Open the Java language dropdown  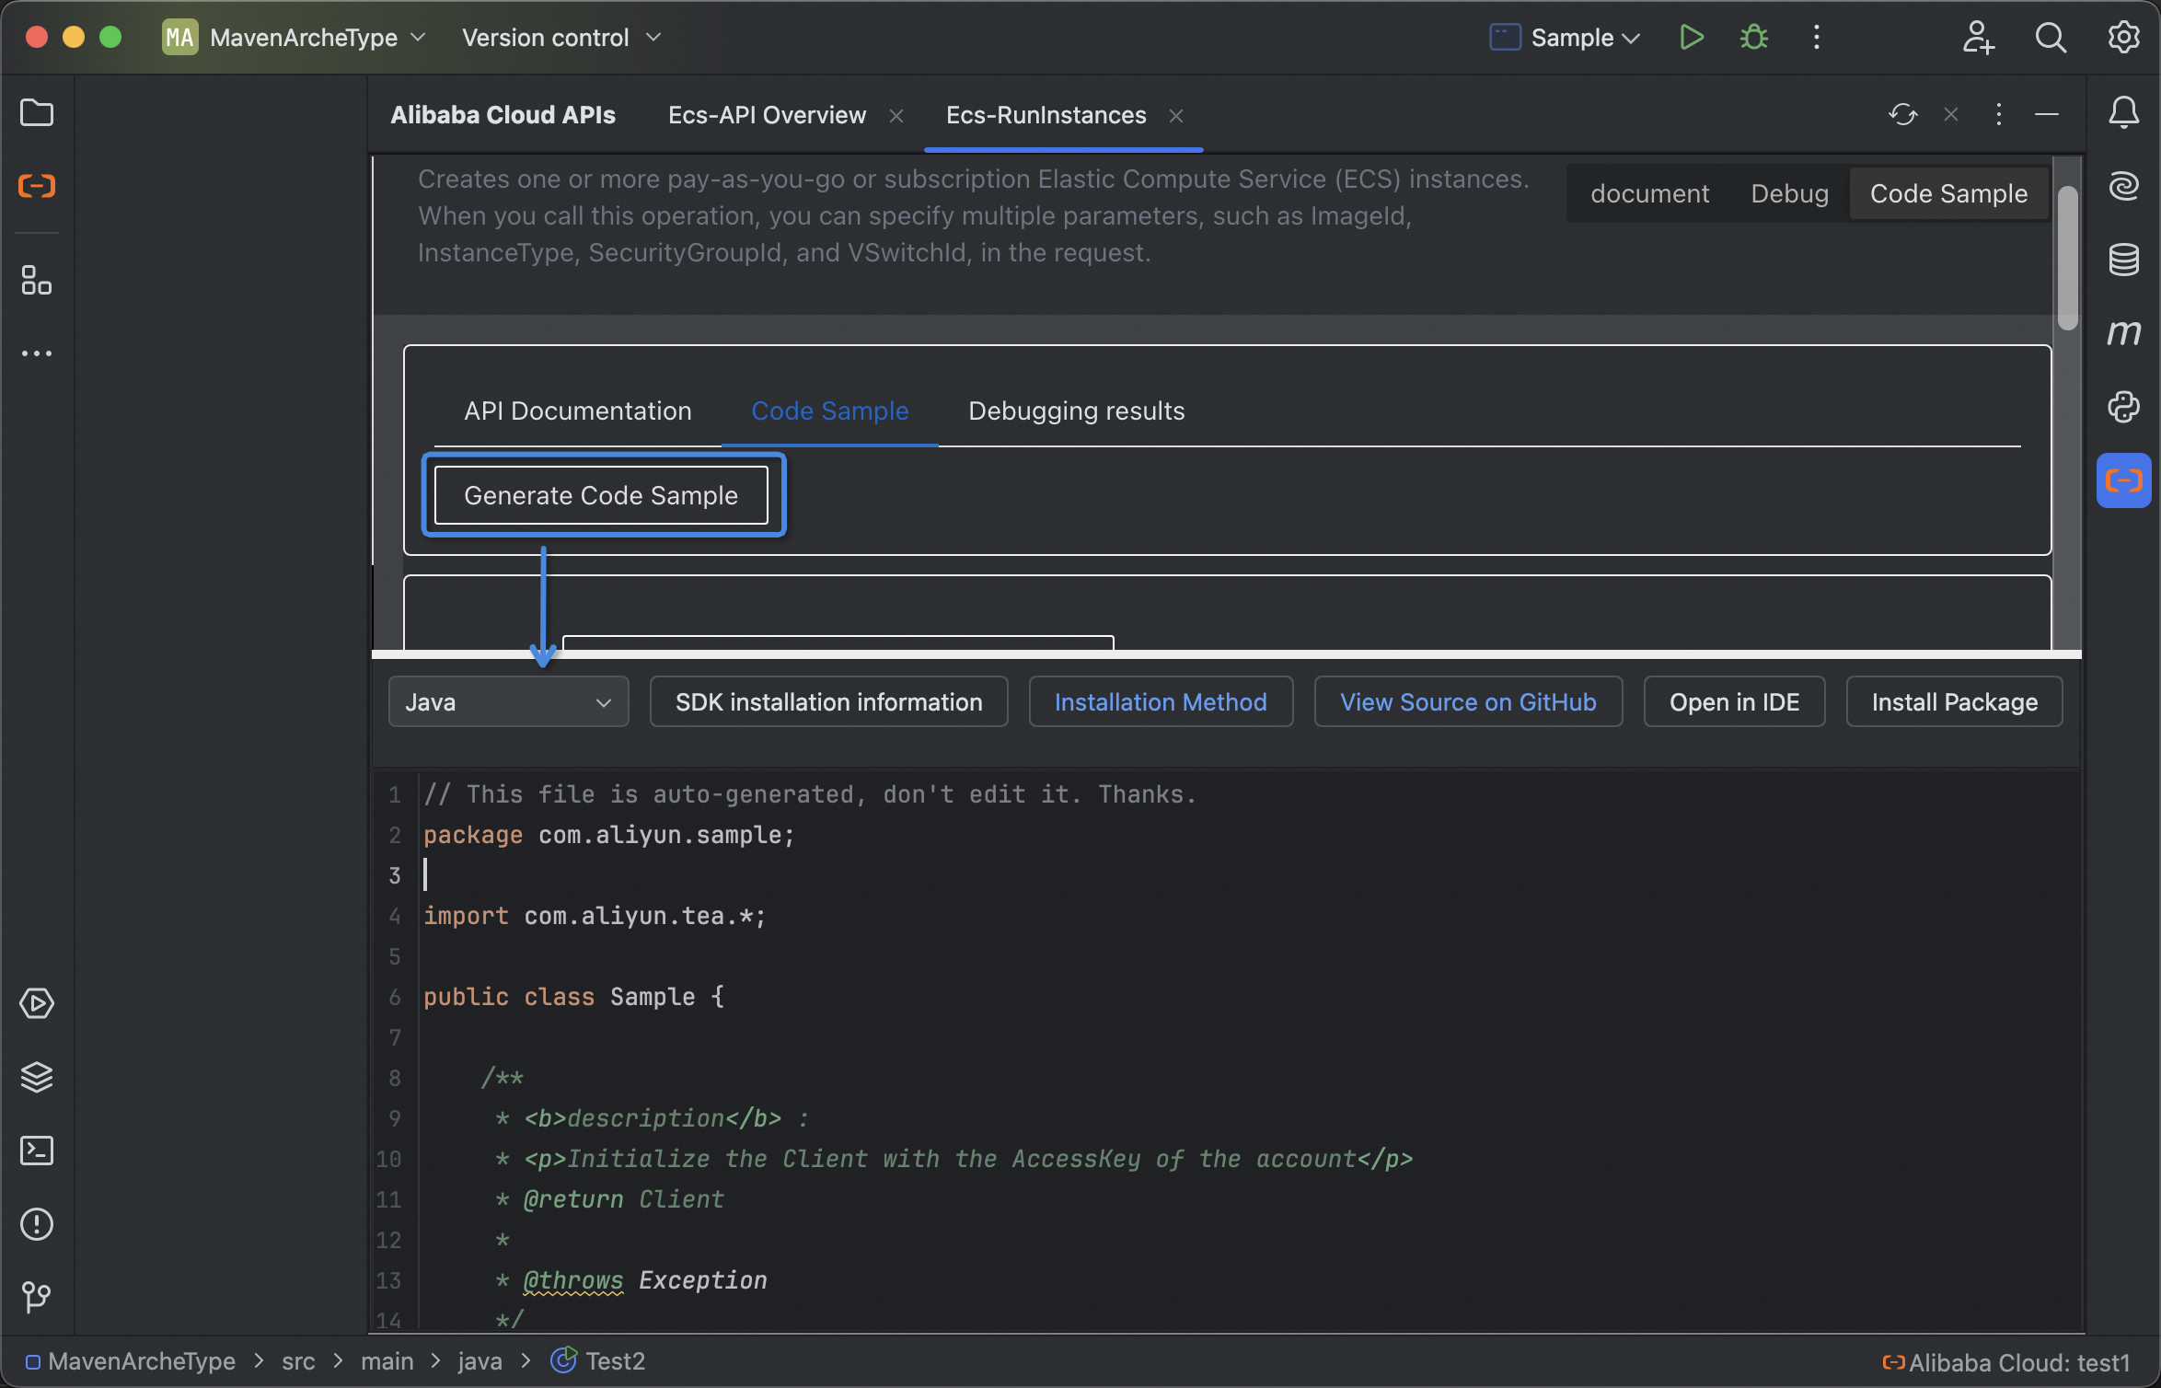point(508,702)
